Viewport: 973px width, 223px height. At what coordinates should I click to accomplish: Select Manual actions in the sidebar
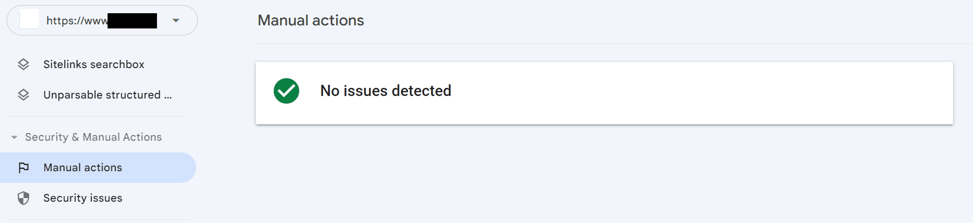point(83,168)
